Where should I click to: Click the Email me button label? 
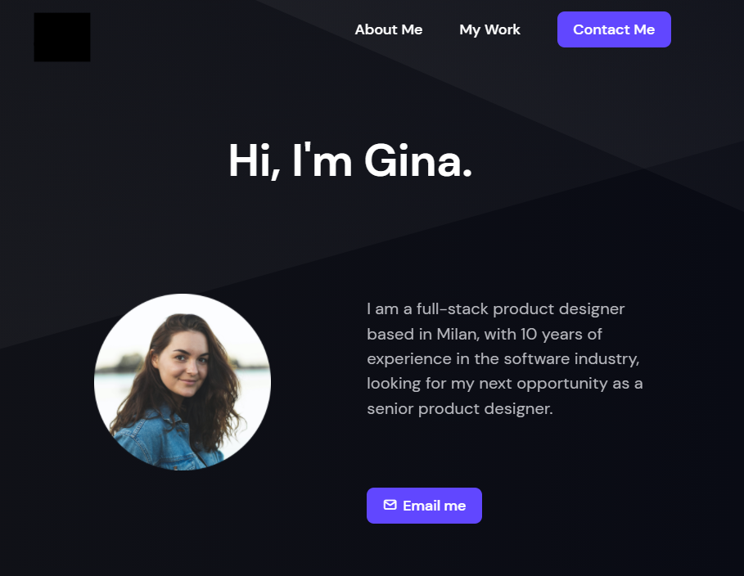coord(434,506)
